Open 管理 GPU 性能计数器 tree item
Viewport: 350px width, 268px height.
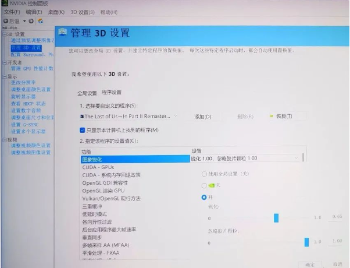pos(32,68)
